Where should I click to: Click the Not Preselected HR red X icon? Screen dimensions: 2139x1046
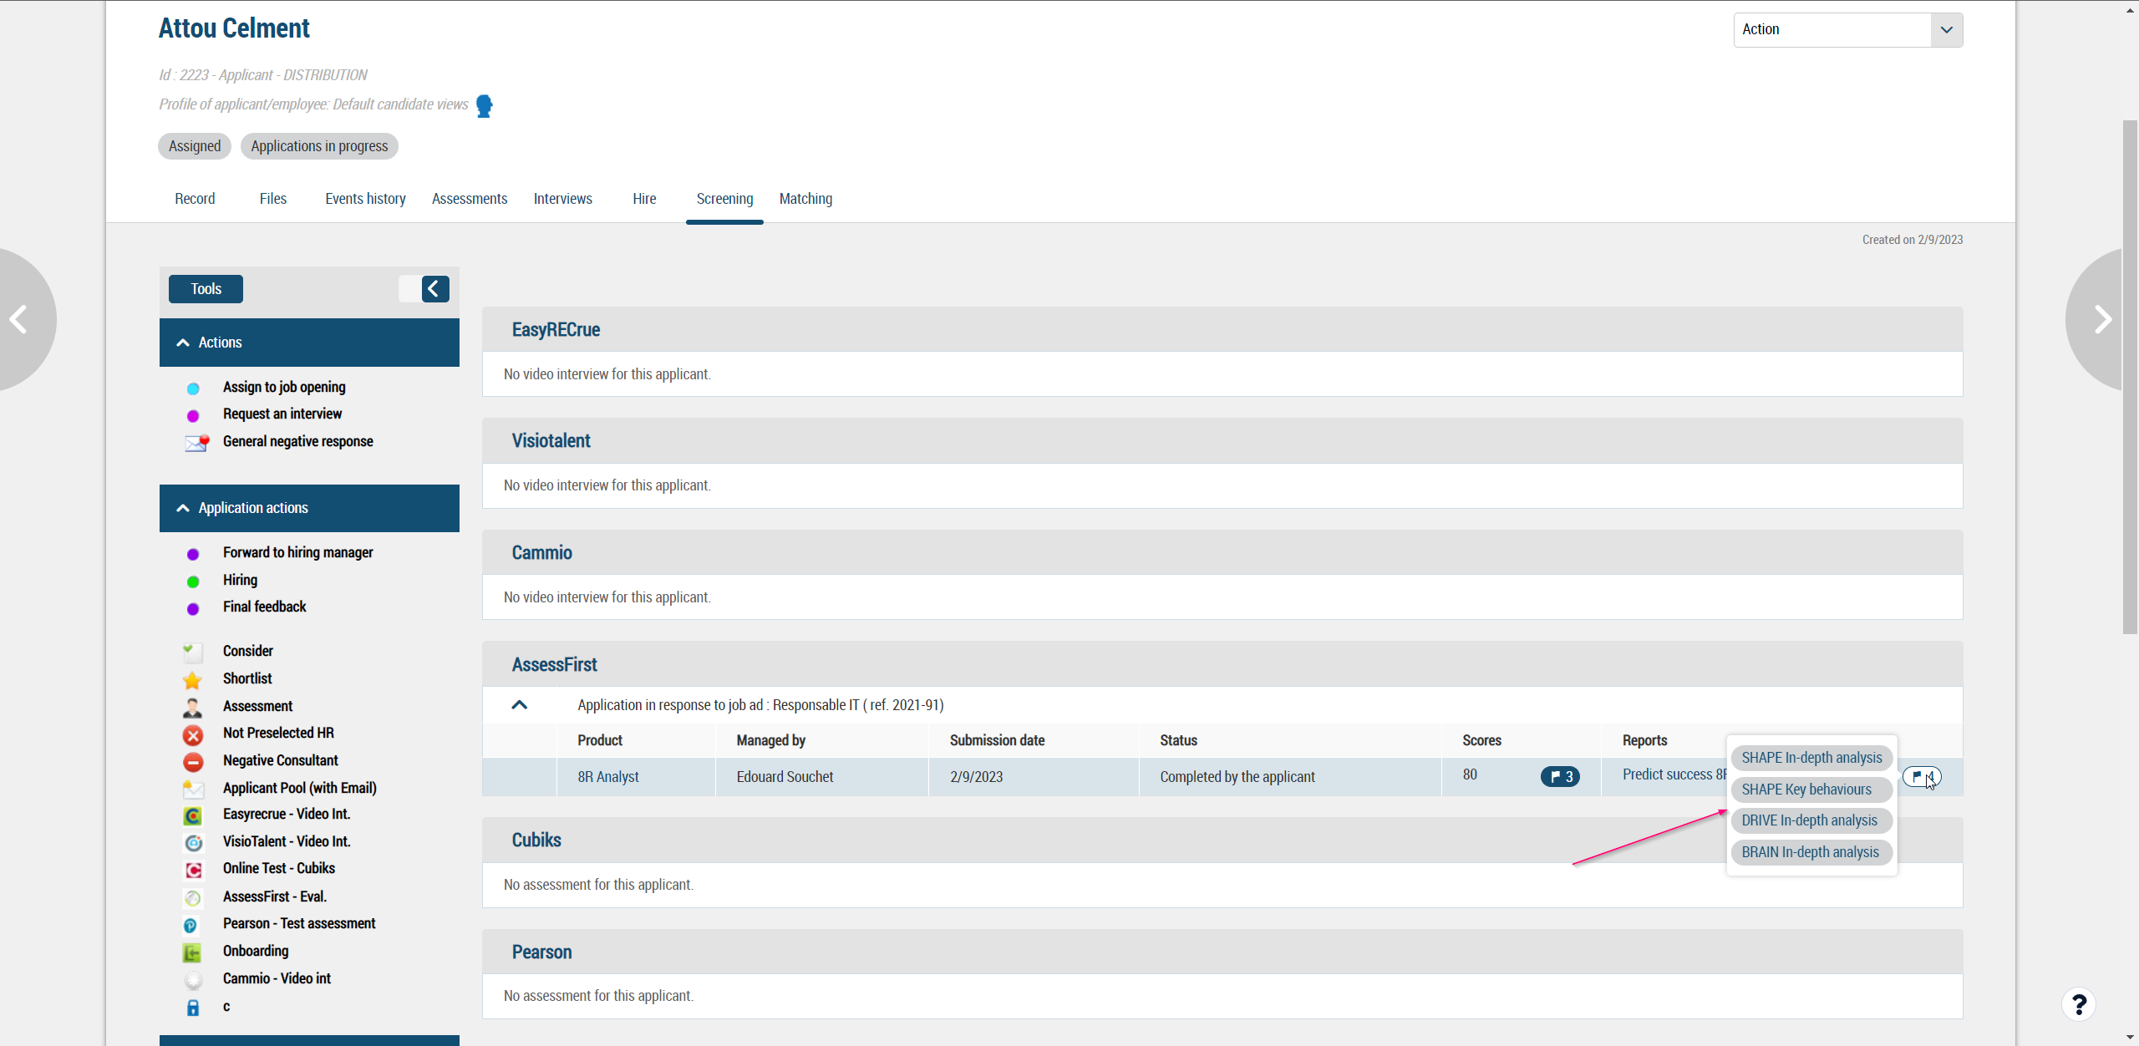click(x=192, y=734)
